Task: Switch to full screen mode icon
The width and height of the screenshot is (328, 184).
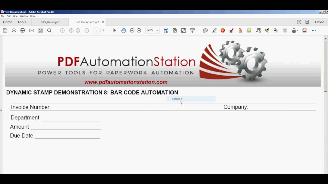Action: click(183, 30)
